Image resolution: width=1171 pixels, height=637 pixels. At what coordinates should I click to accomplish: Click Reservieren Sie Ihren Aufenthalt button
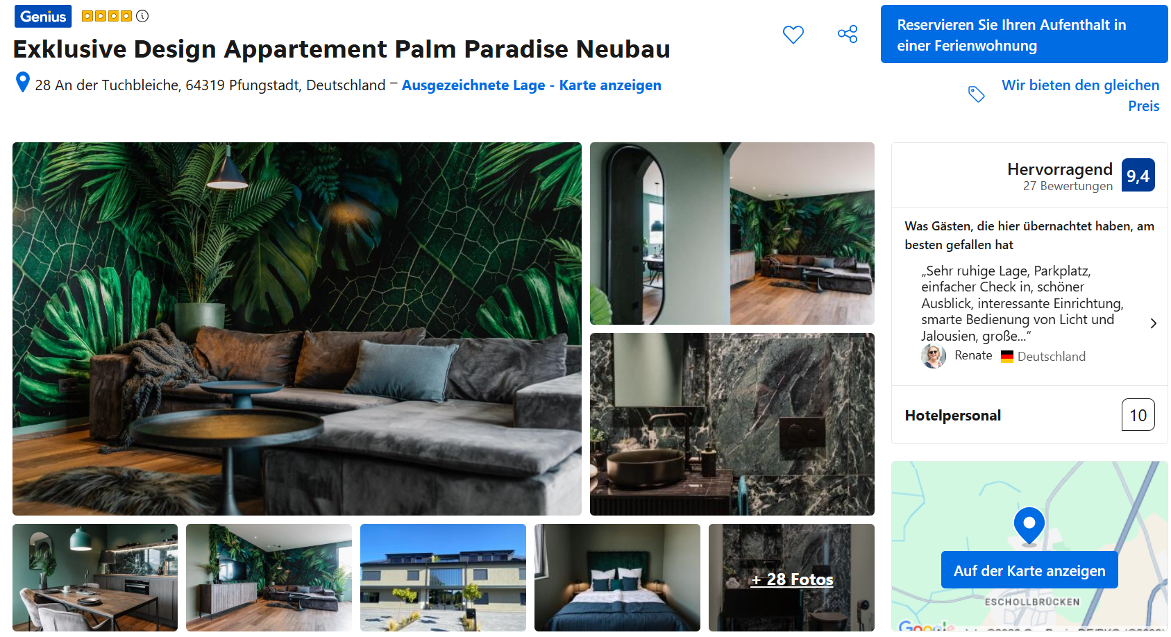[x=1025, y=35]
